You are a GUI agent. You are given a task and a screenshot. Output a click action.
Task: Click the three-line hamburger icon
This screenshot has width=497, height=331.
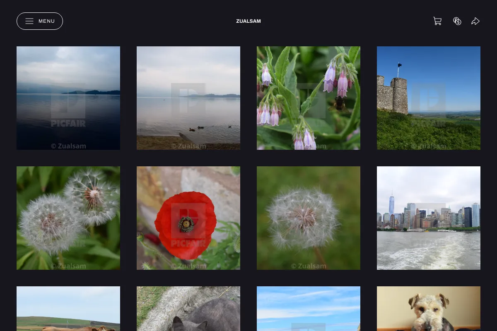coord(29,21)
